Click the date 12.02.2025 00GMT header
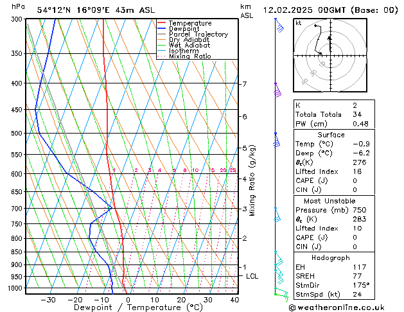Image resolution: width=404 pixels, height=312 pixels. (x=330, y=10)
